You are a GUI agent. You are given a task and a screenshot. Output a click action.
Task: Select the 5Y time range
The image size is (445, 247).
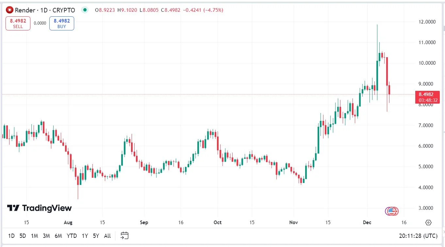click(96, 236)
